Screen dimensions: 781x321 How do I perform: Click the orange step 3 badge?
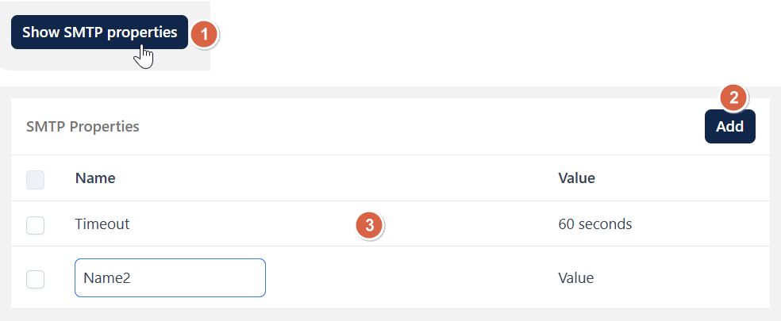point(369,225)
